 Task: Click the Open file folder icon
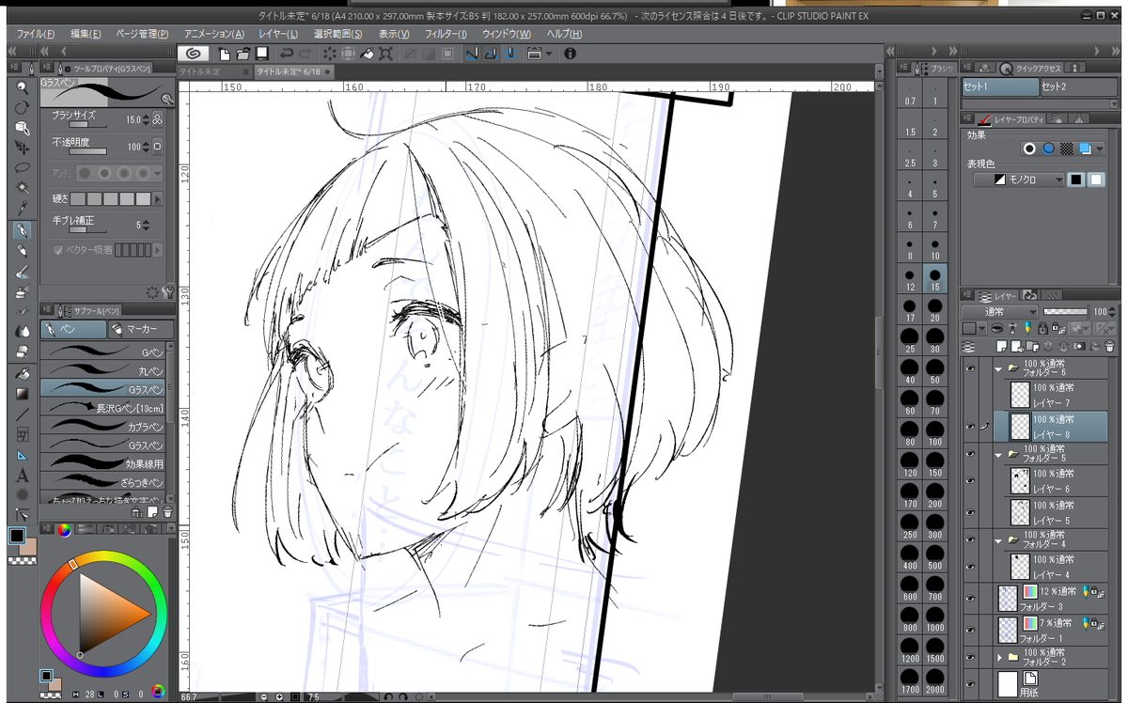point(243,54)
